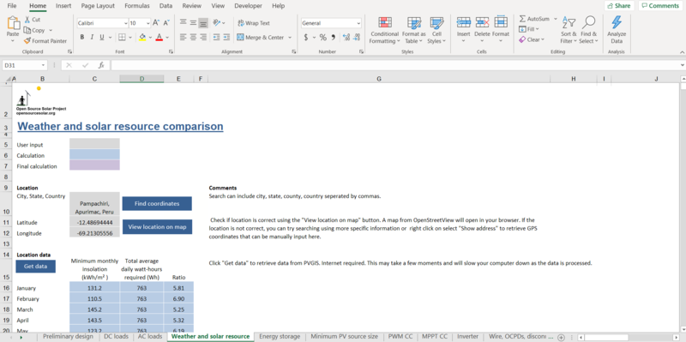Switch to the Insert ribbon tab

click(63, 6)
